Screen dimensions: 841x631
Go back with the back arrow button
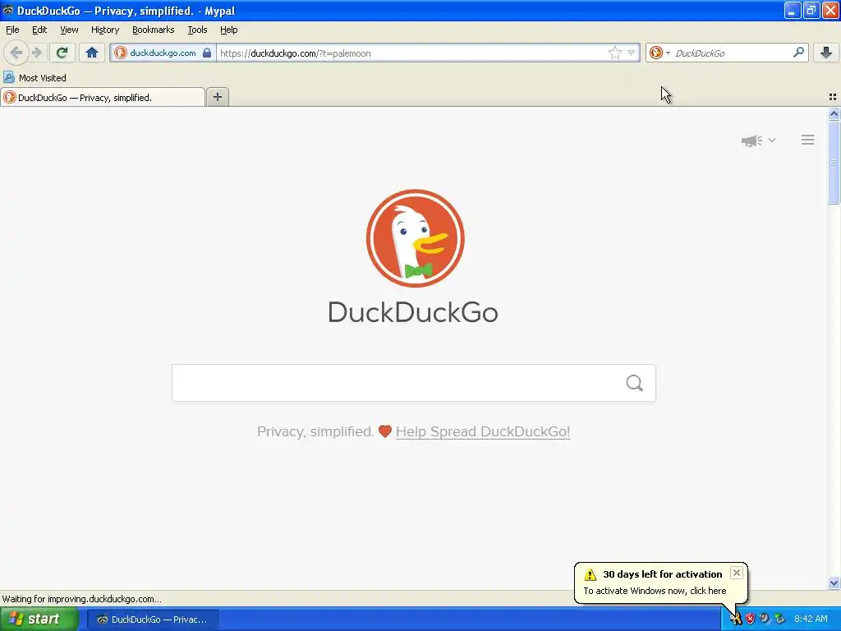pyautogui.click(x=16, y=53)
